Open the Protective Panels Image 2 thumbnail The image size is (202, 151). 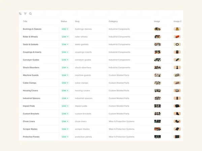[x=177, y=137]
